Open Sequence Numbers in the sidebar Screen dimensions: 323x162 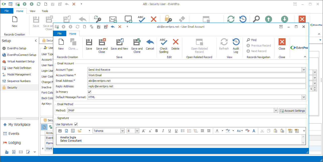click(x=16, y=81)
